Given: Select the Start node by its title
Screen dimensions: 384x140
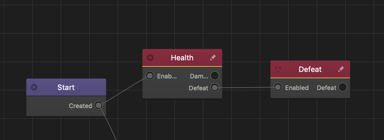Looking at the screenshot, I should click(x=66, y=87).
